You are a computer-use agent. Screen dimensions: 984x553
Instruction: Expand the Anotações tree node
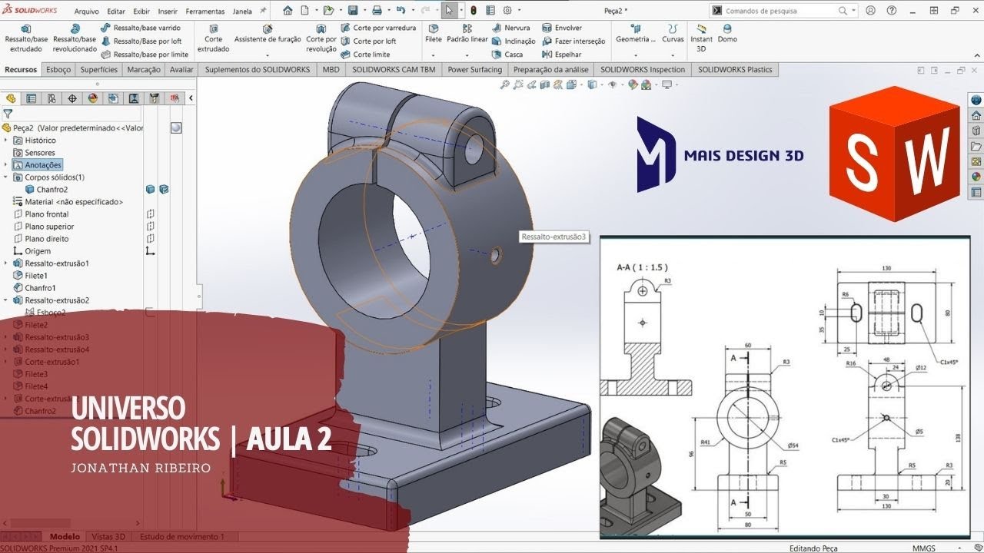[6, 165]
